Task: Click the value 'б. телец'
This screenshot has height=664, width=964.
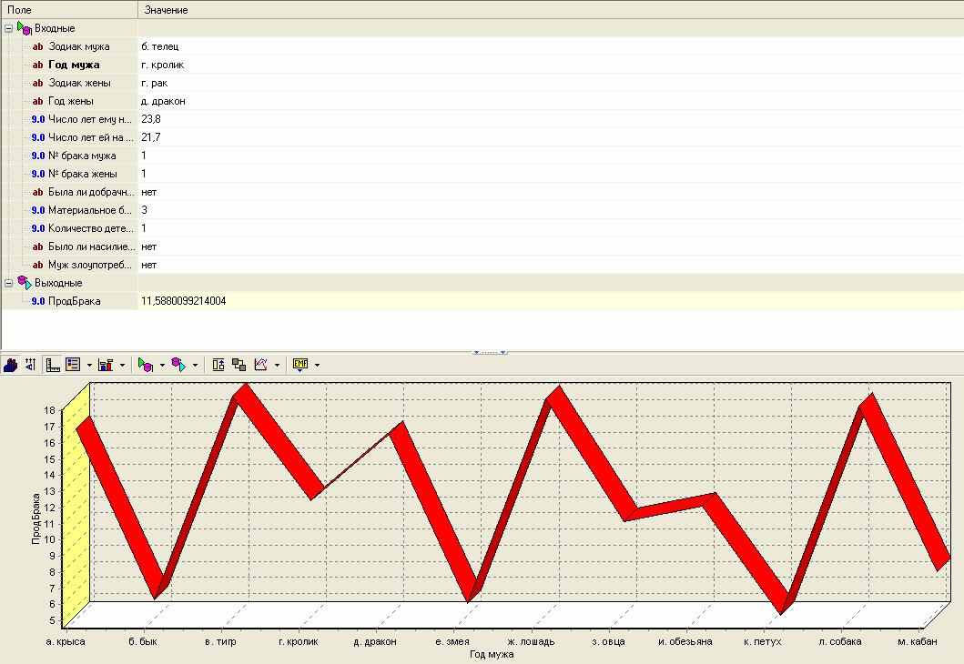Action: [x=160, y=46]
